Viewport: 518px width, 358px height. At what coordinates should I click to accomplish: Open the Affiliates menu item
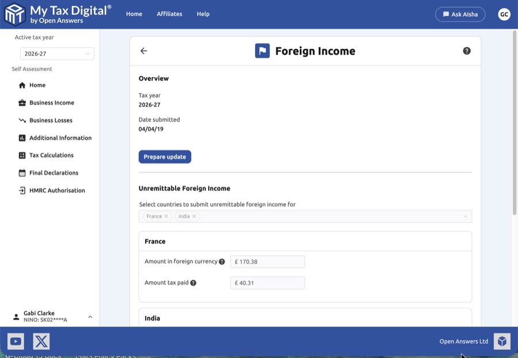(169, 14)
